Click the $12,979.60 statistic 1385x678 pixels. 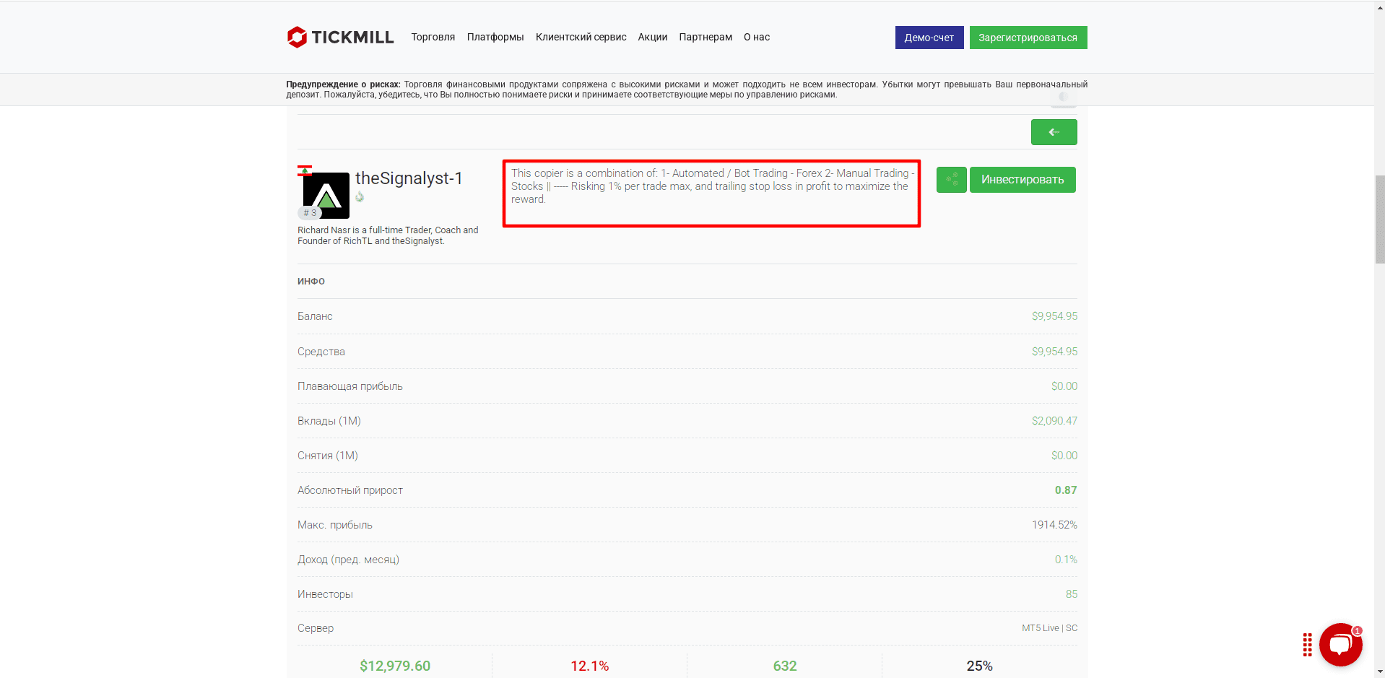395,666
